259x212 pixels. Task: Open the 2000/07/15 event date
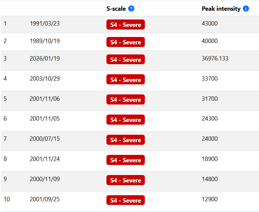point(45,139)
